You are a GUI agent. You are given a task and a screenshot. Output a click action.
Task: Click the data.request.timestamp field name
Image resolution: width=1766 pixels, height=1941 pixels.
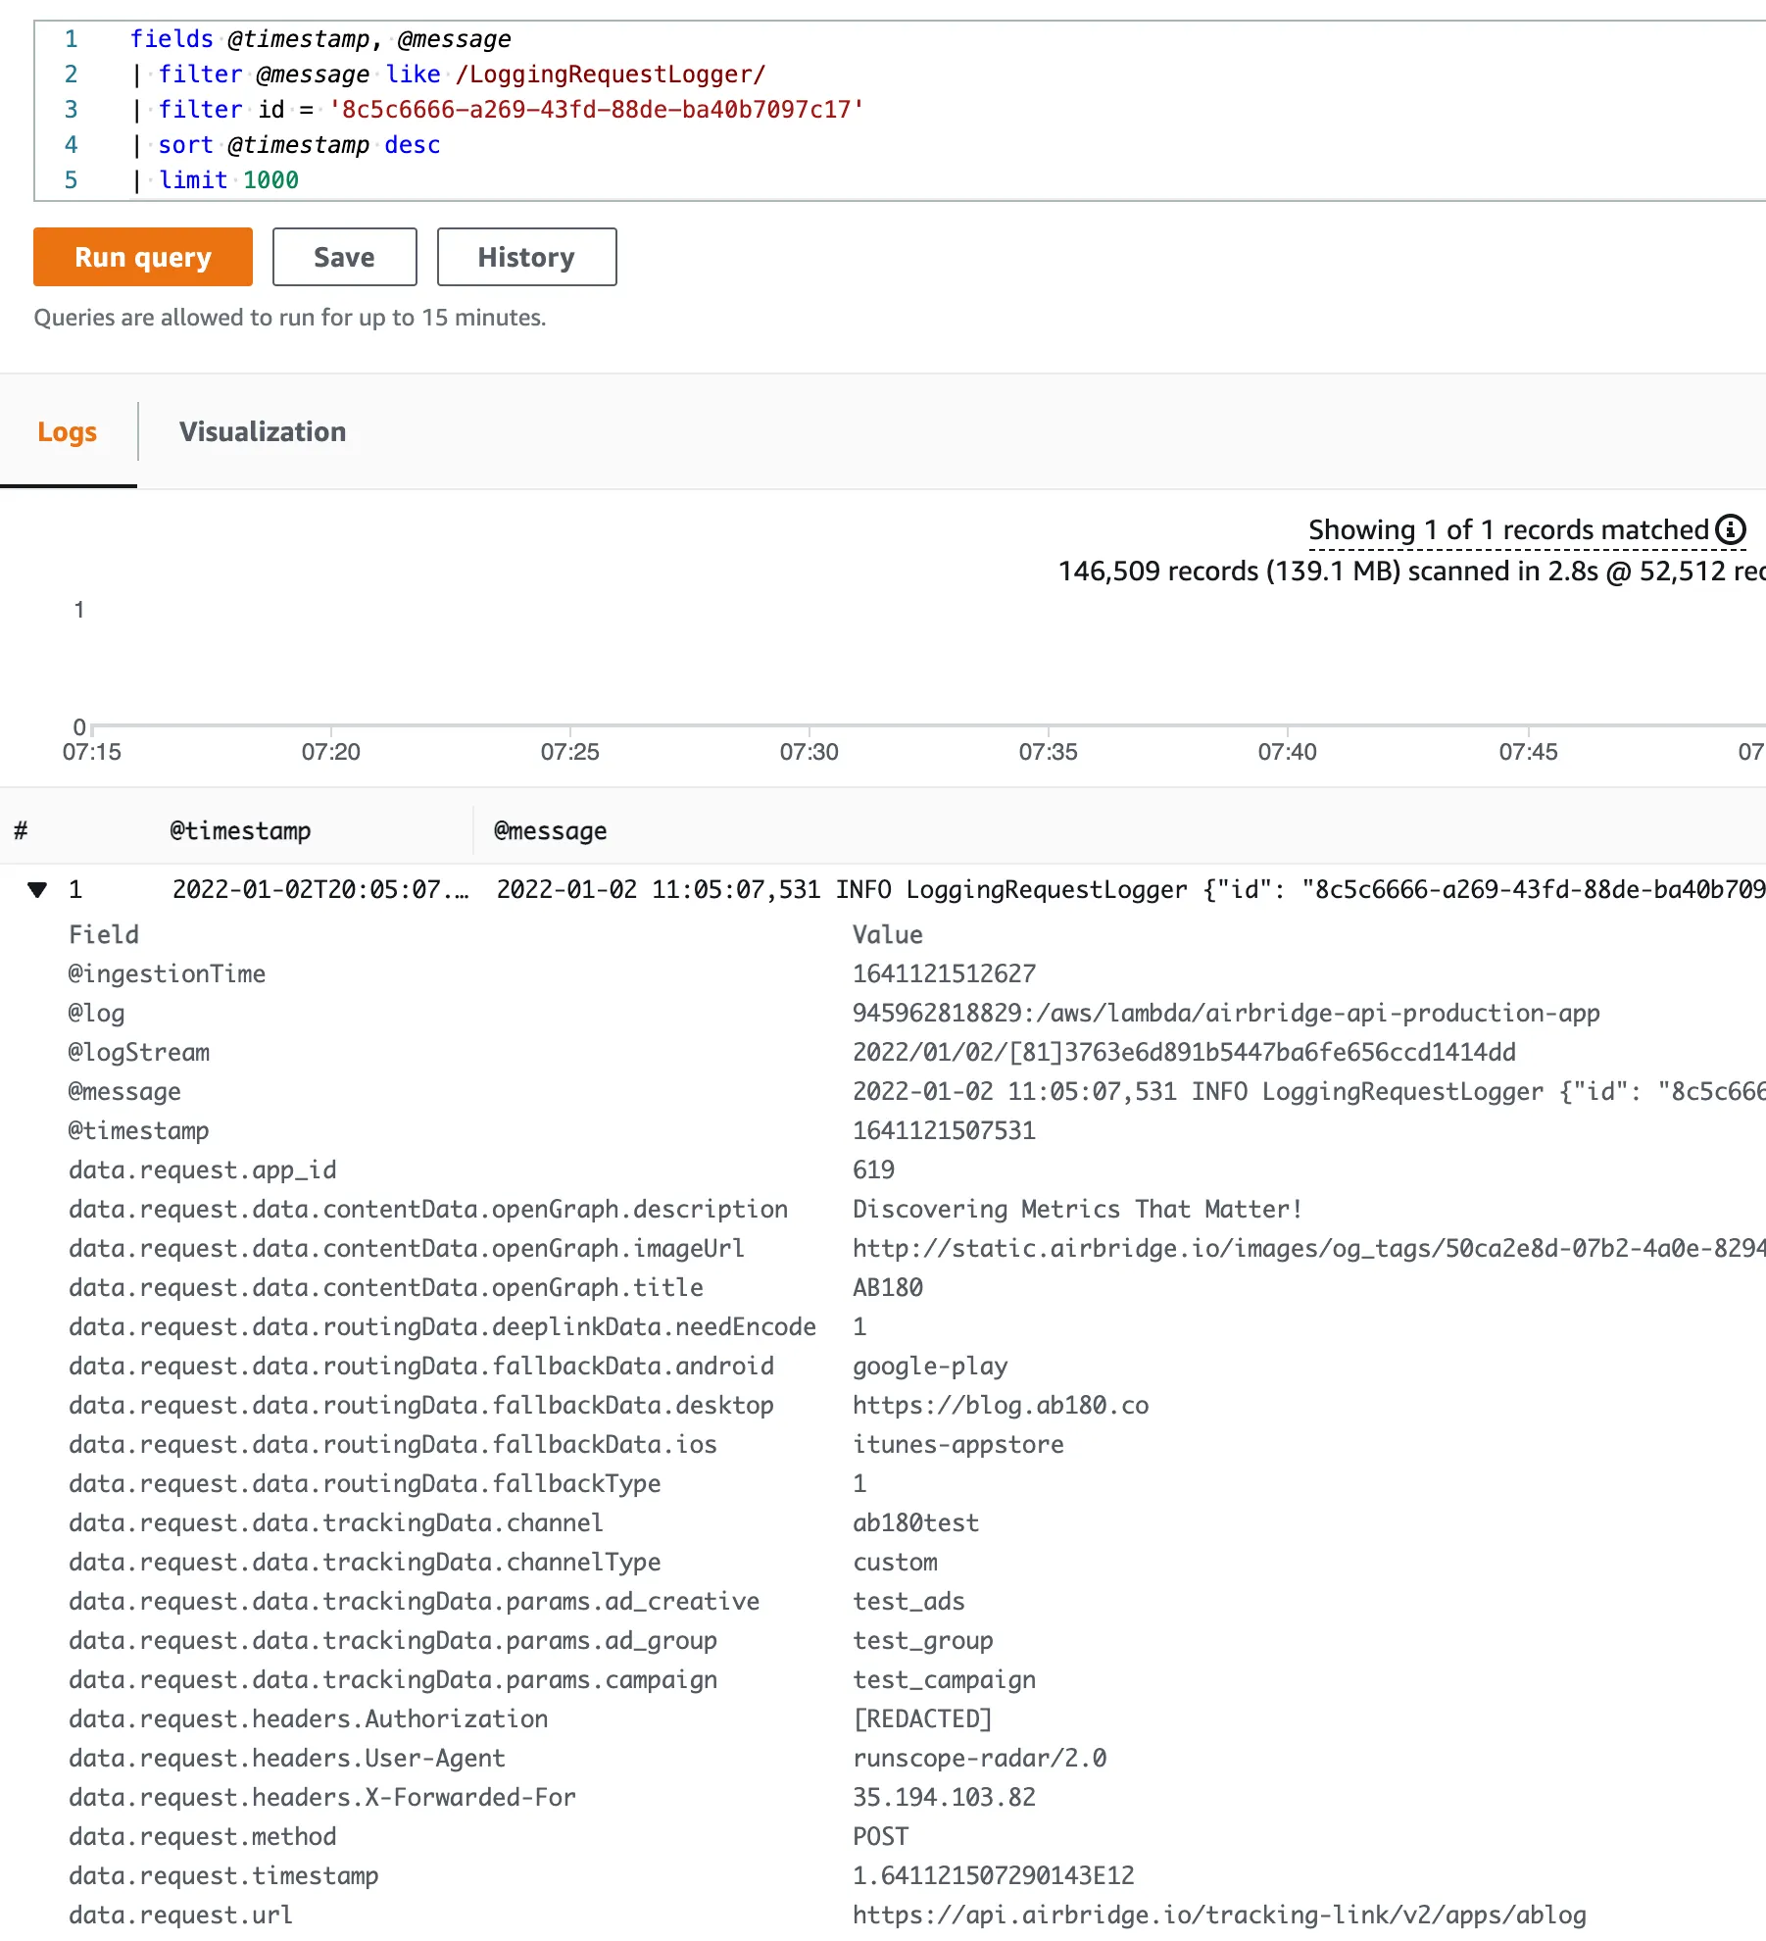[x=223, y=1875]
